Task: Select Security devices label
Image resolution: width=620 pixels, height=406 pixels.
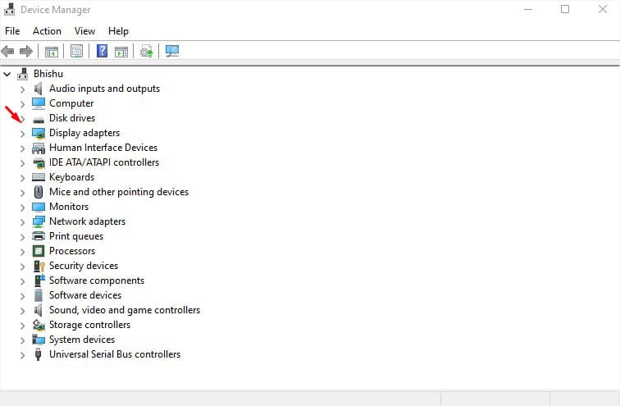Action: [x=84, y=266]
